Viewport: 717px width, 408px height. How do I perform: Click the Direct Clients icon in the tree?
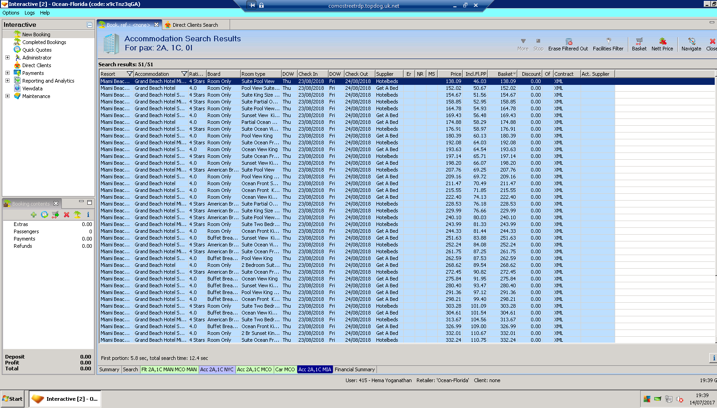tap(17, 65)
